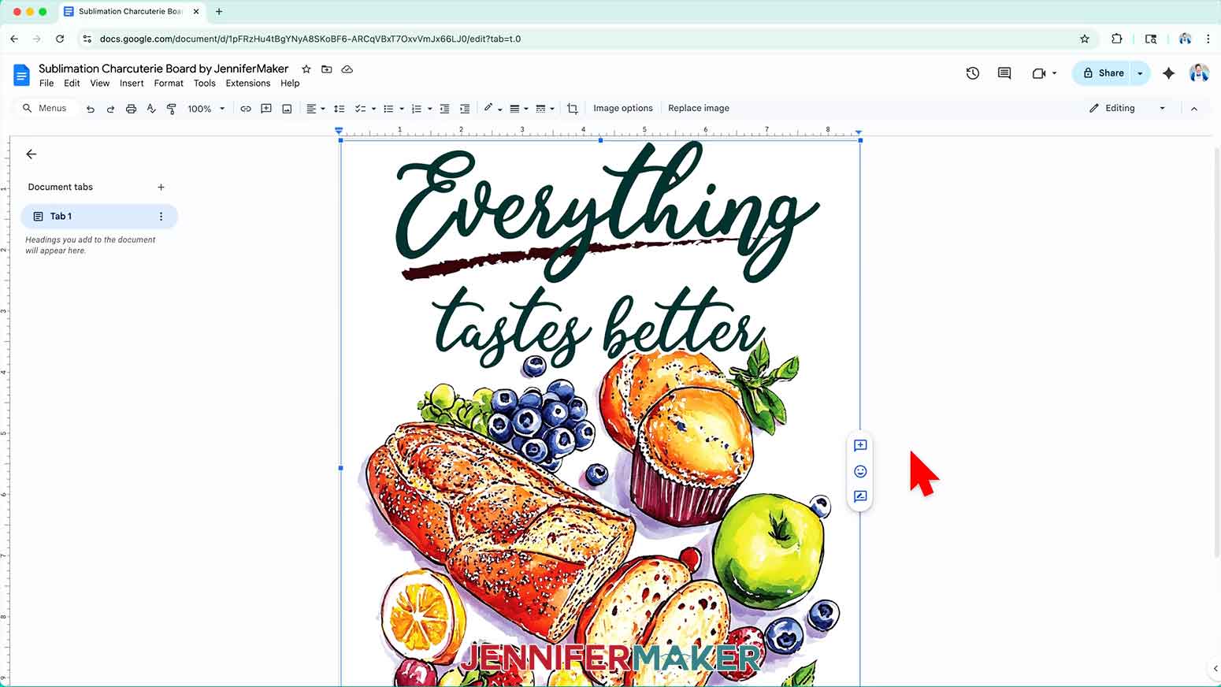This screenshot has height=687, width=1221.
Task: Open the line and paragraph spacing icon
Action: [340, 109]
